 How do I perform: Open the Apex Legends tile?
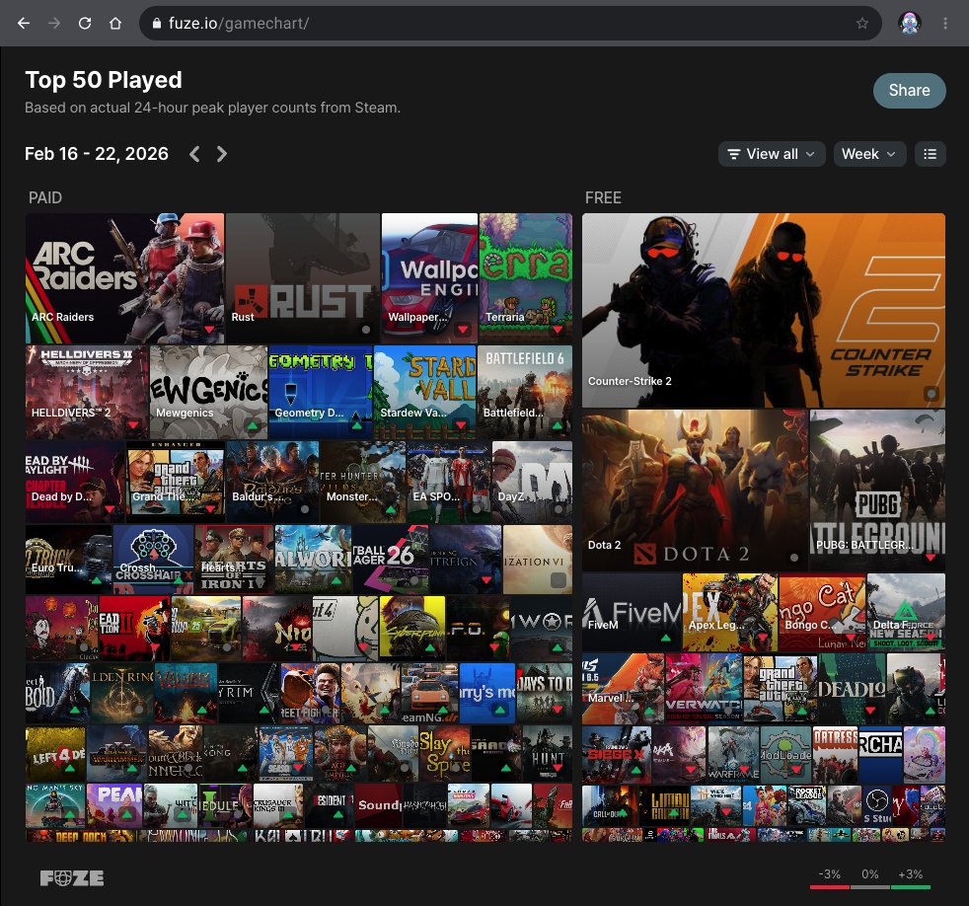(730, 613)
